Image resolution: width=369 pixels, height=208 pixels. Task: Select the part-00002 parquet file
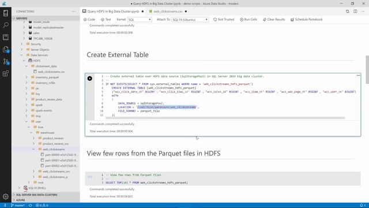click(61, 166)
